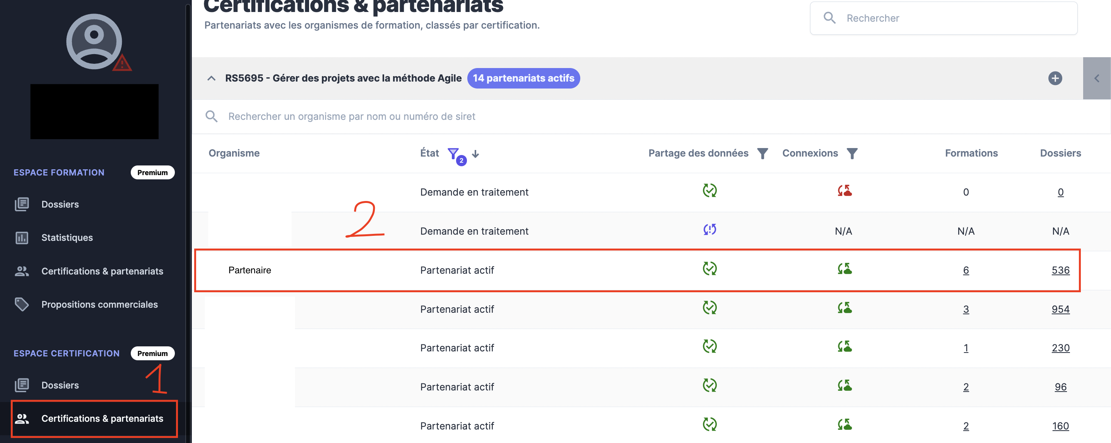Click the blue data sharing pending icon
This screenshot has height=443, width=1111.
tap(709, 230)
